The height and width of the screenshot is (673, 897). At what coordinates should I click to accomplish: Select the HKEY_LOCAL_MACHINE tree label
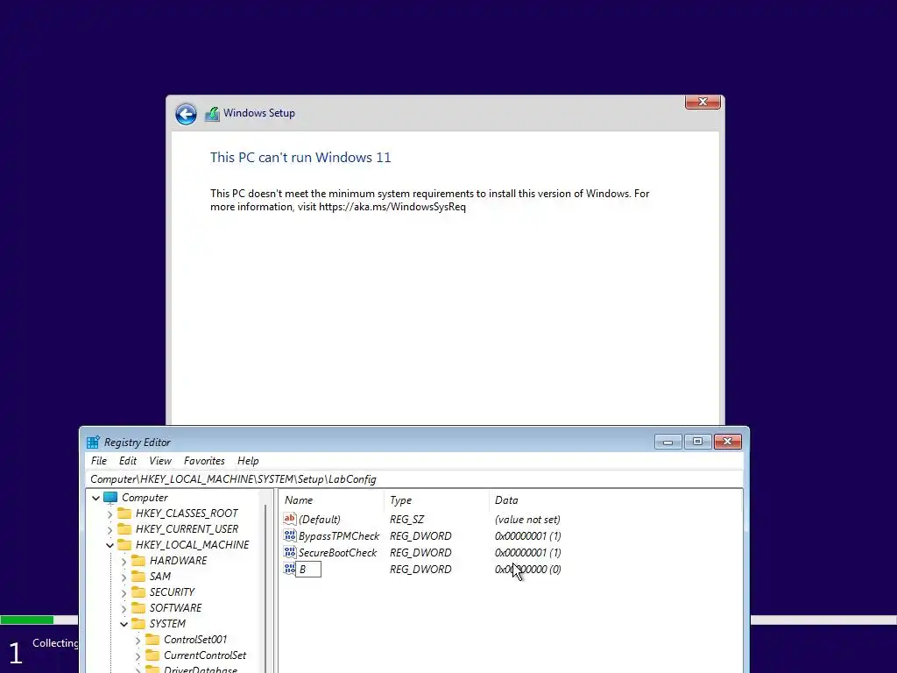click(x=192, y=545)
